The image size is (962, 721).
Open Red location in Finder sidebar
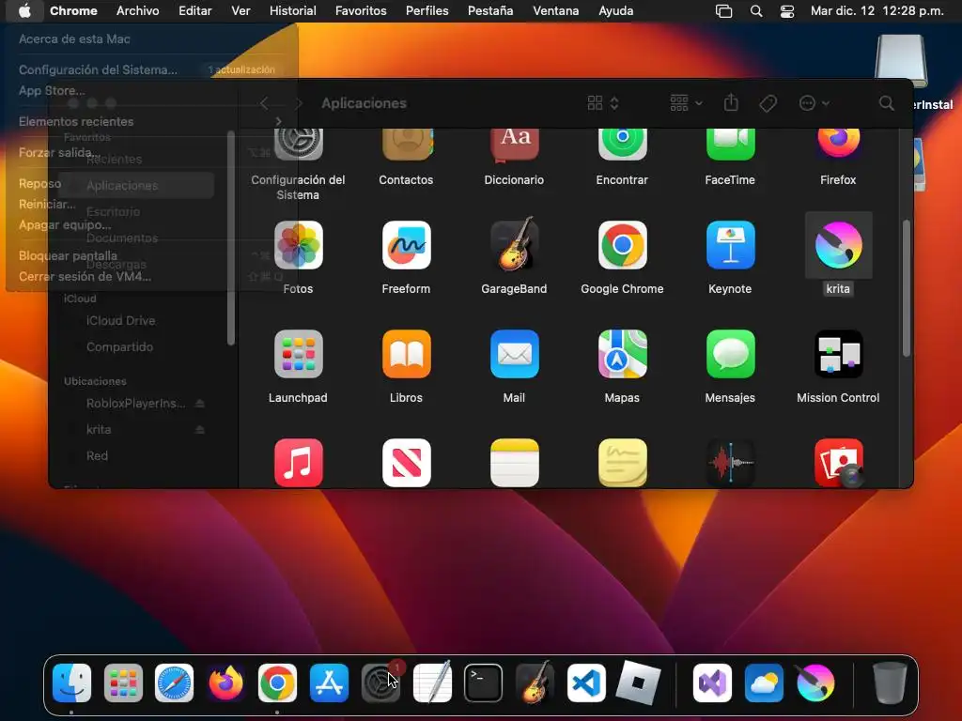[x=97, y=456]
